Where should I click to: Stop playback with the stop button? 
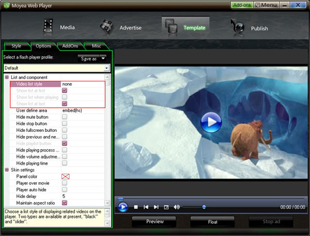[136, 207]
